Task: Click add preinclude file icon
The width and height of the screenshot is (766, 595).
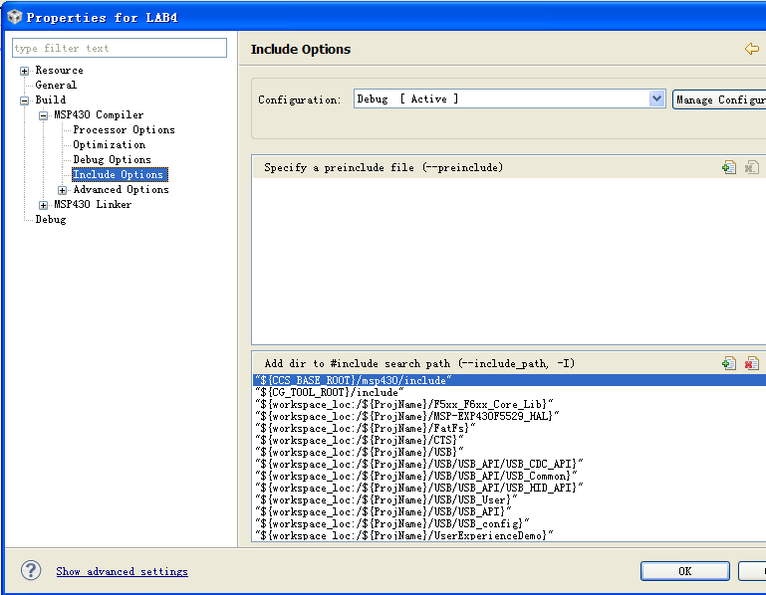Action: pos(729,167)
